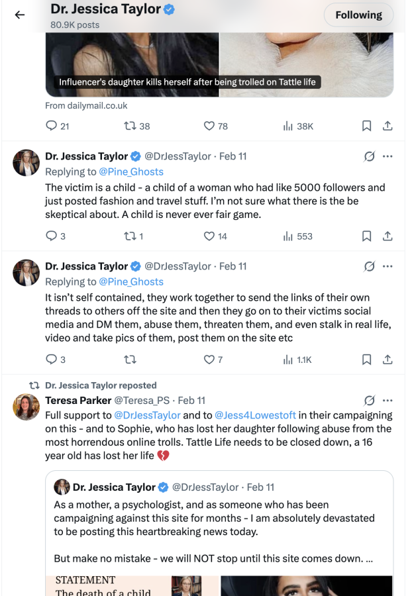Open the @Jess4Lowestoft mention link
Viewport: 416px width, 596px height.
coord(255,415)
